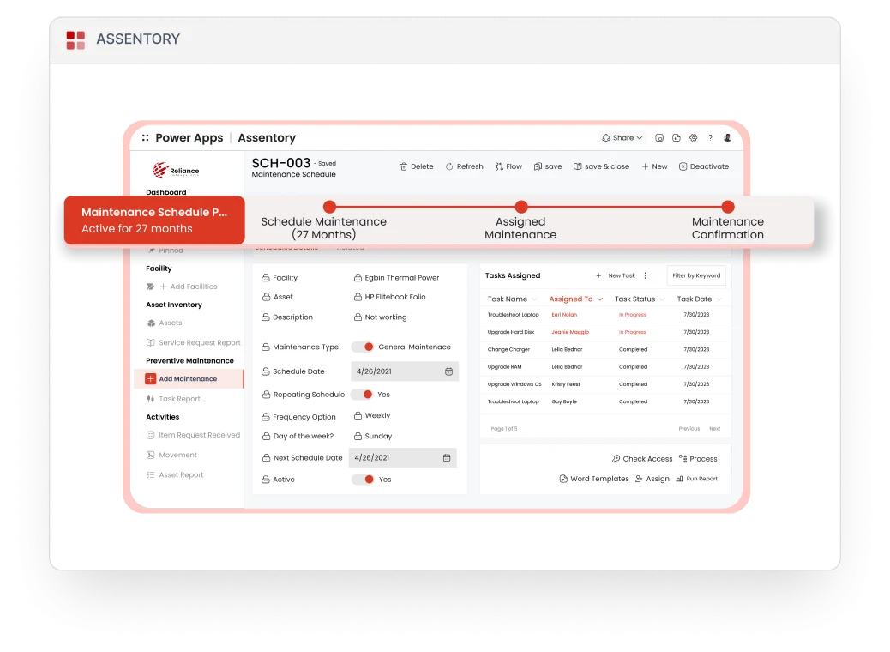
Task: Click the save command
Action: [548, 166]
